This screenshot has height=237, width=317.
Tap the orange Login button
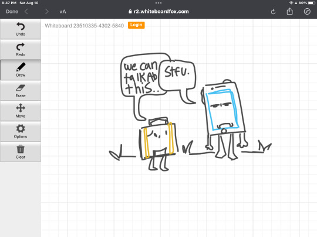pos(136,25)
